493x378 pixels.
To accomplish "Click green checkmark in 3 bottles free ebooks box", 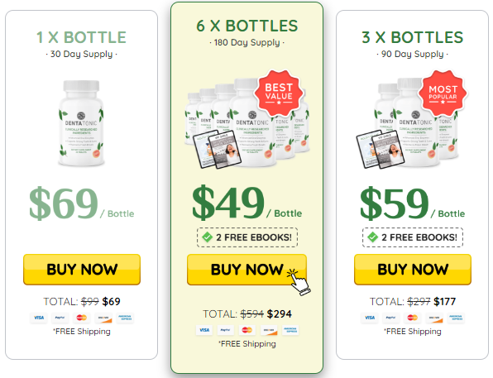I will 373,237.
